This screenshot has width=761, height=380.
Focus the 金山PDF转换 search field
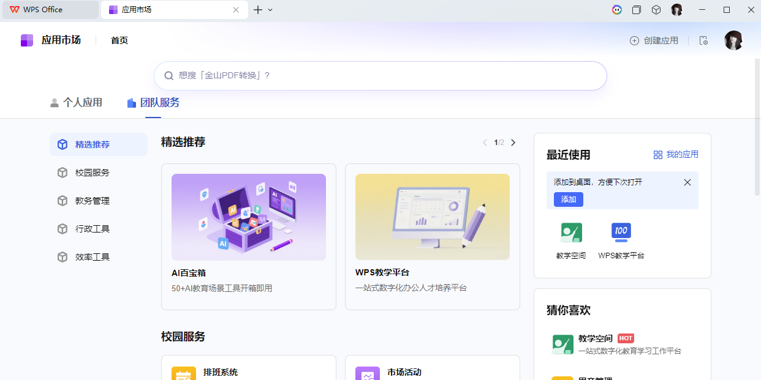(x=380, y=76)
